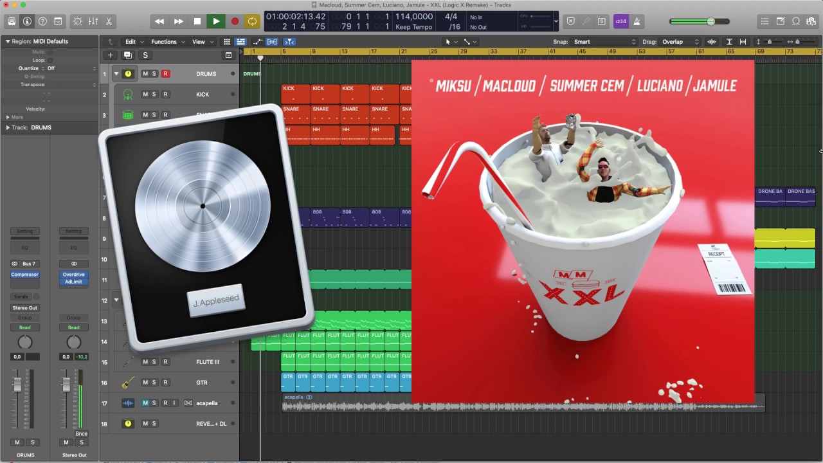Click the GTR track guitar icon
The width and height of the screenshot is (823, 463).
pos(128,383)
